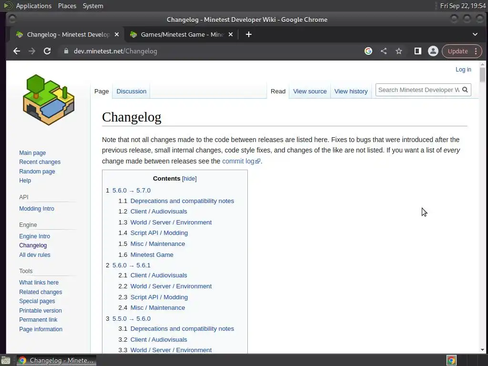Open the What links here link

tap(39, 282)
